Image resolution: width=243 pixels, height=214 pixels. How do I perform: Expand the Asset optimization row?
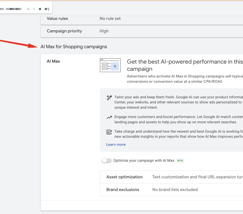(x=172, y=177)
